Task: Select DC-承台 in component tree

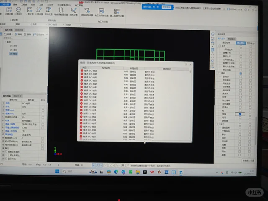Action: tap(13, 50)
